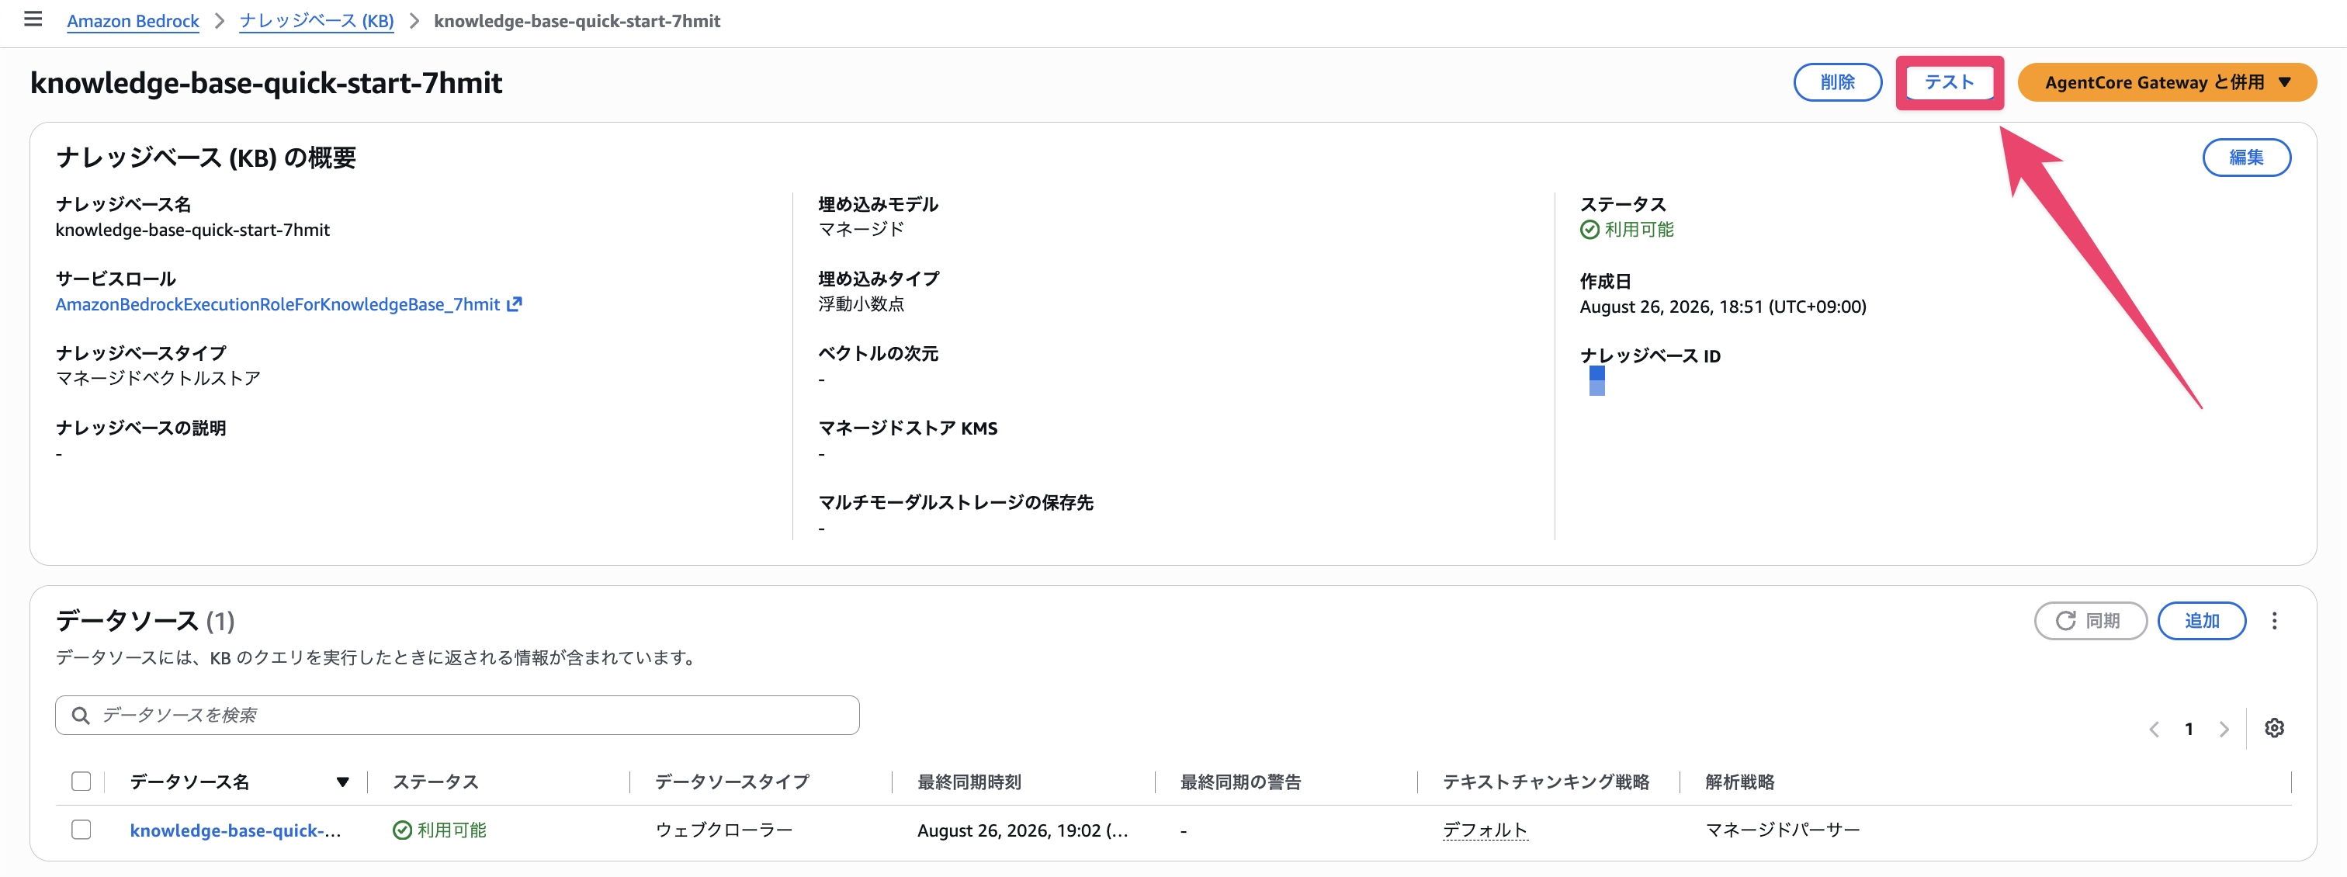
Task: Click the テキストチャンキング戦略 column header
Action: pos(1546,782)
